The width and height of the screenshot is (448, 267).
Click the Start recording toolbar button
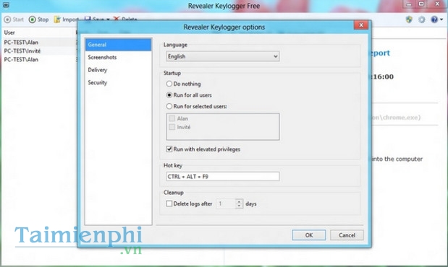coord(14,19)
